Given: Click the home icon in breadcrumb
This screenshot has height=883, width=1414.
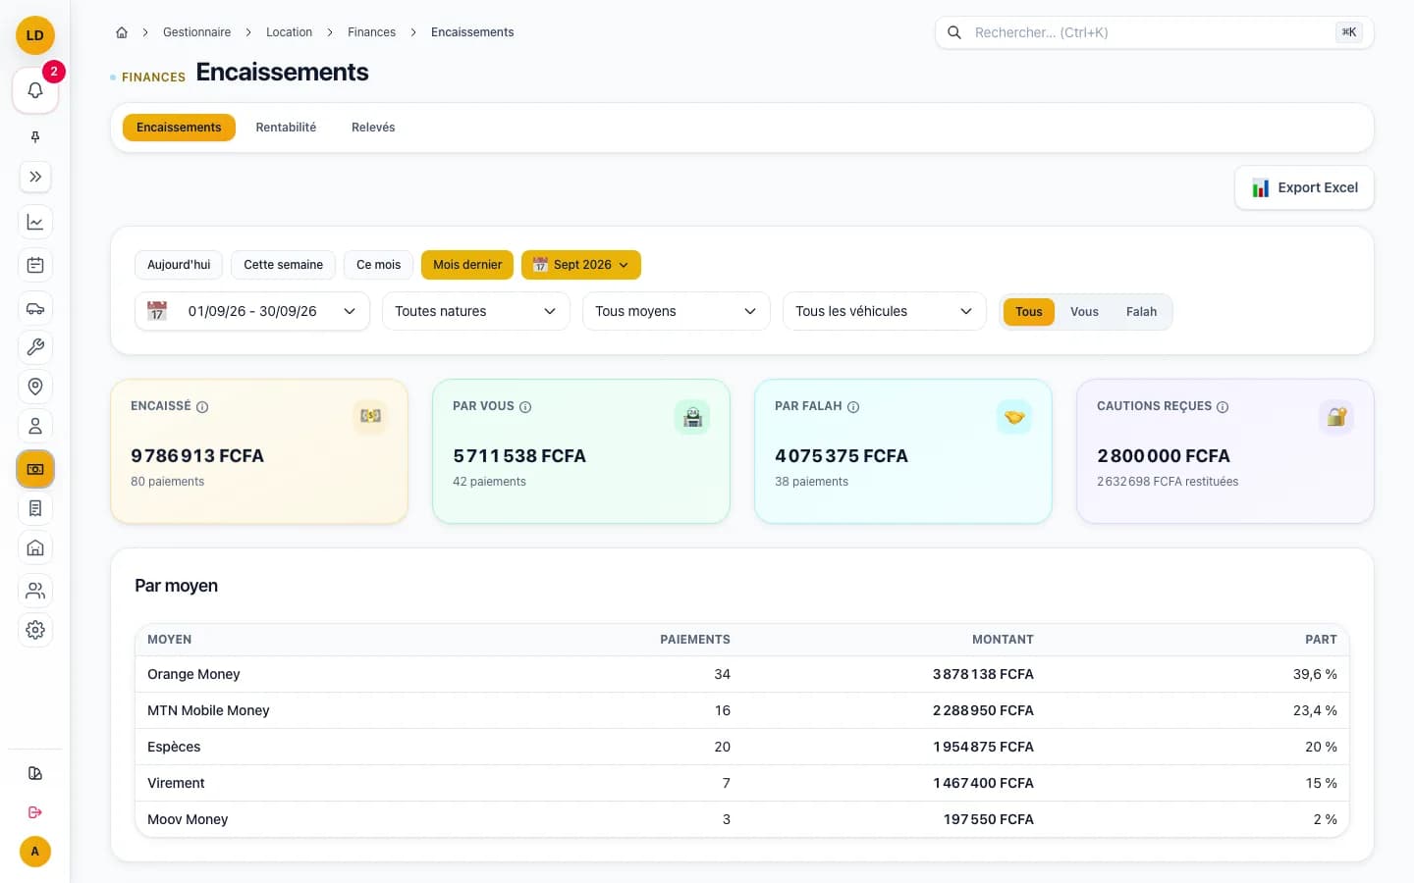Looking at the screenshot, I should click(122, 32).
